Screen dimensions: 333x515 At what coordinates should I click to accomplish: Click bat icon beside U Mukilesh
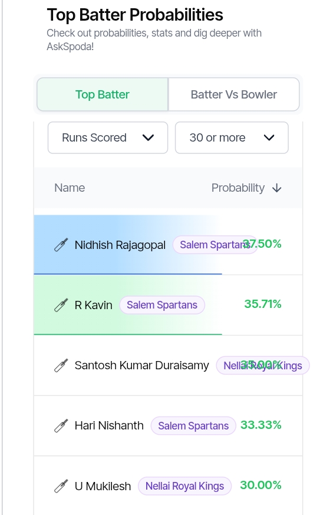(x=61, y=486)
